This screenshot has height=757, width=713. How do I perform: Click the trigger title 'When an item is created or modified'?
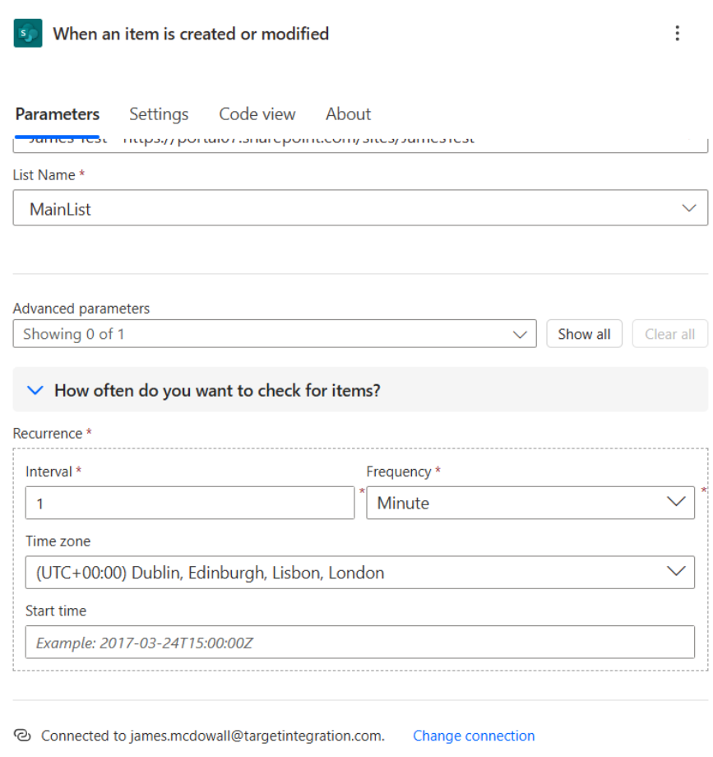point(191,34)
